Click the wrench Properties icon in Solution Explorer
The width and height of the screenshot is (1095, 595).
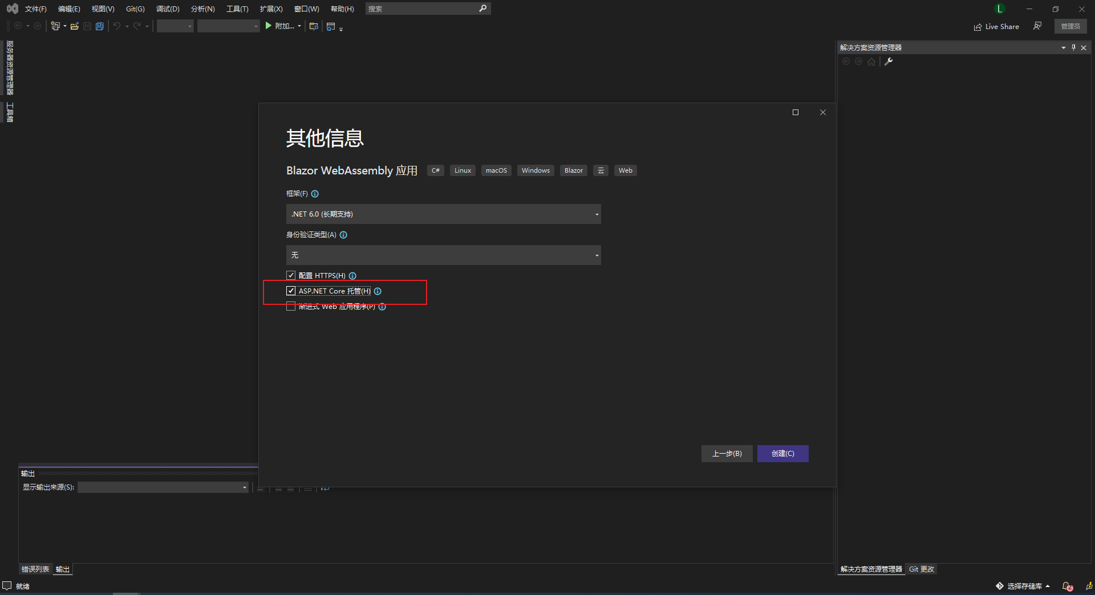pos(889,62)
